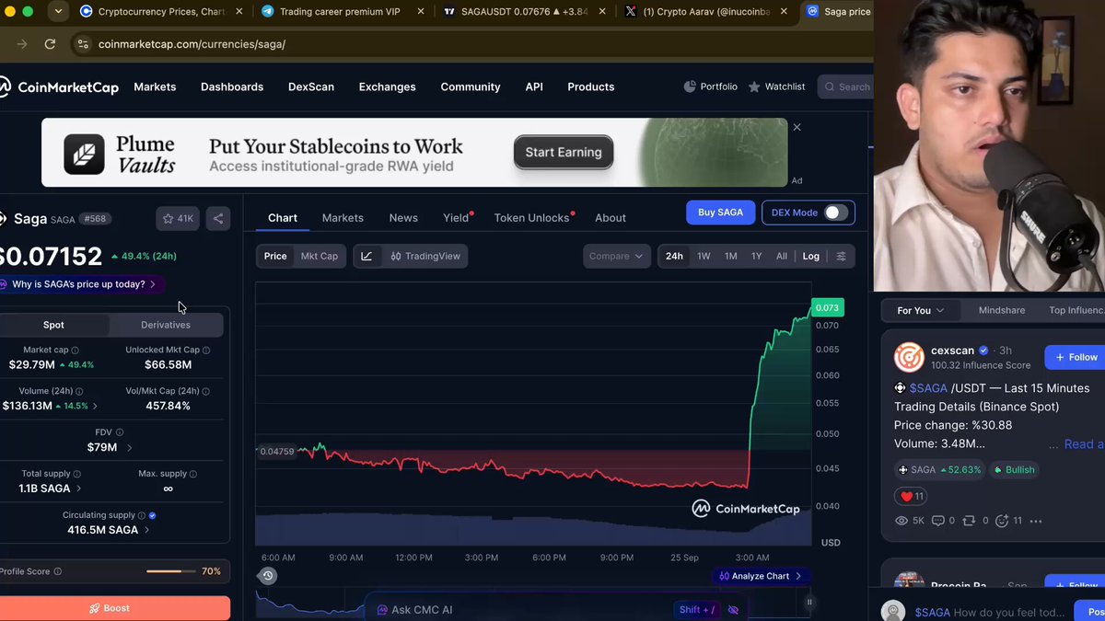Click the chart range navigator handle

click(809, 603)
